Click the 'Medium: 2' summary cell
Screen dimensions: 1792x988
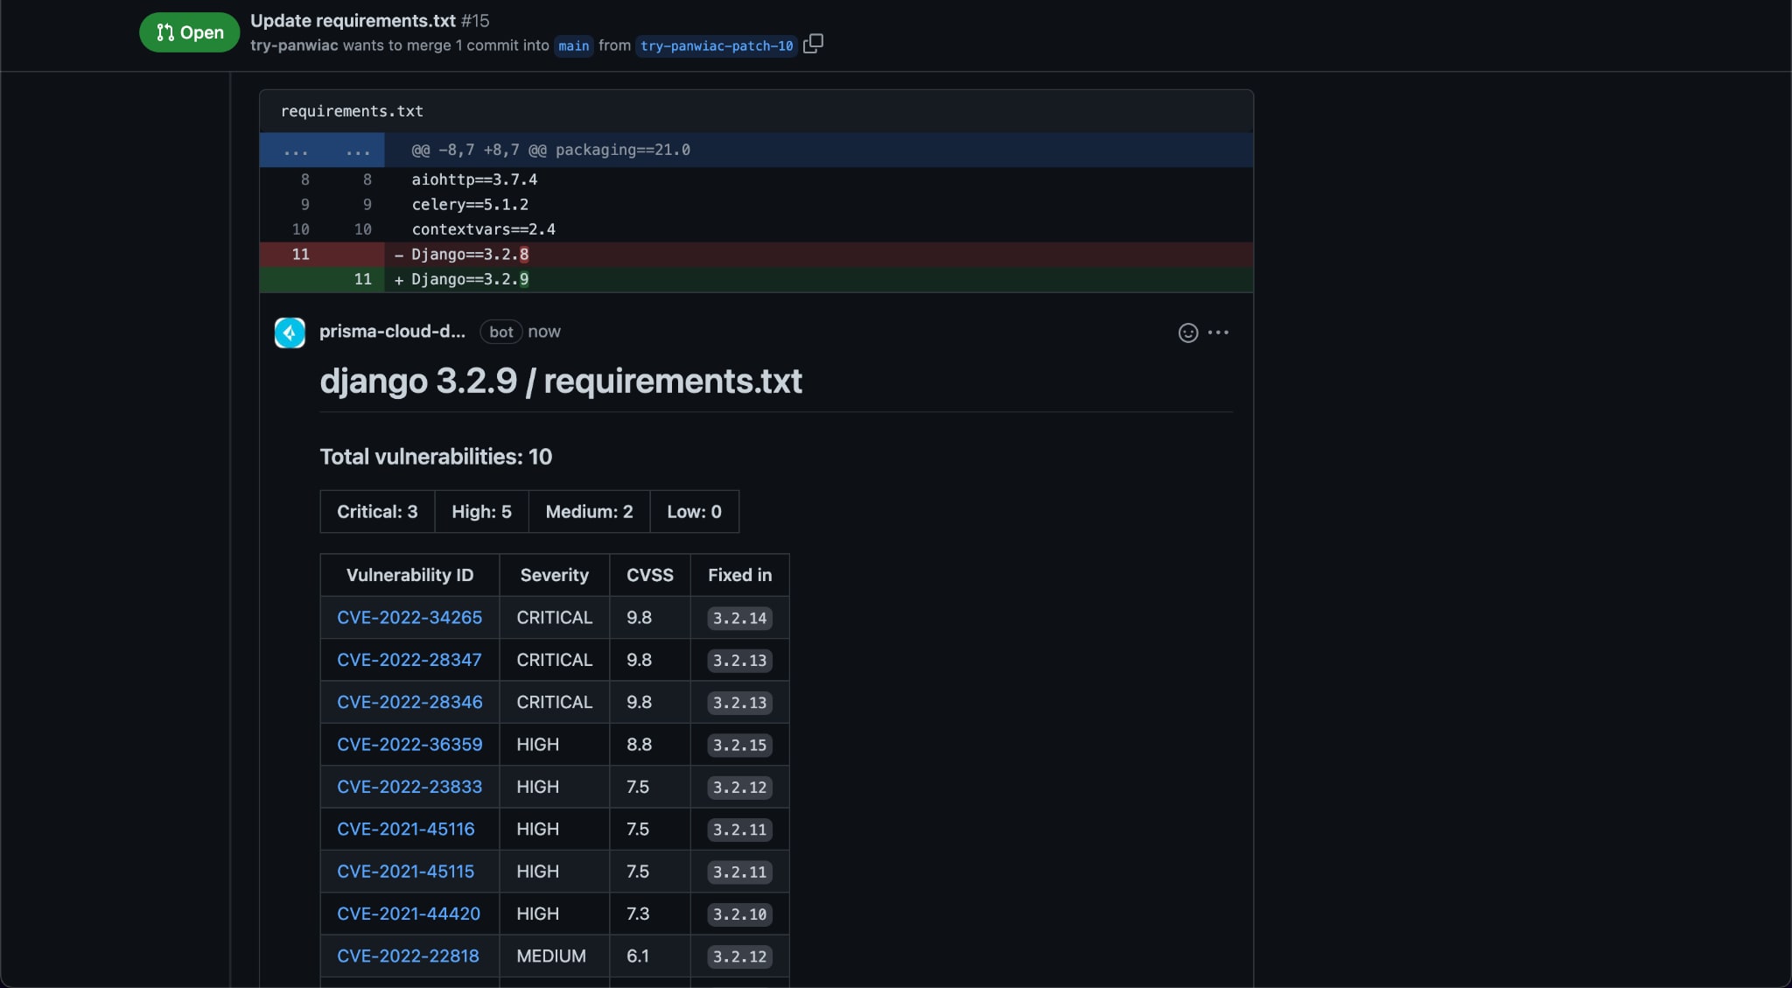click(589, 512)
